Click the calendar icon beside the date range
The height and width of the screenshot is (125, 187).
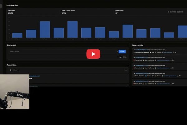[x=168, y=12]
